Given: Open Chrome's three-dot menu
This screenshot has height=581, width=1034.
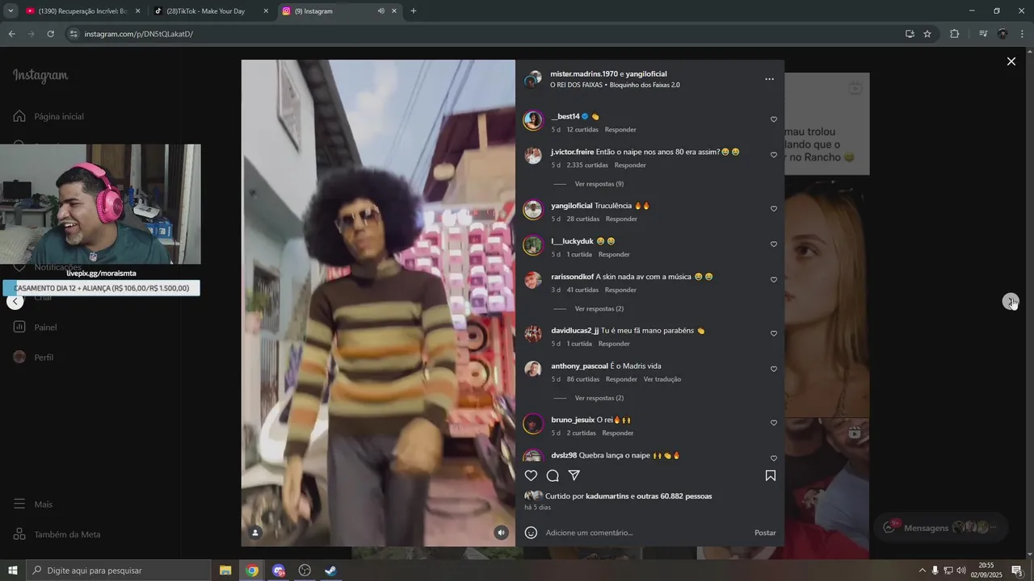Looking at the screenshot, I should pos(1022,34).
